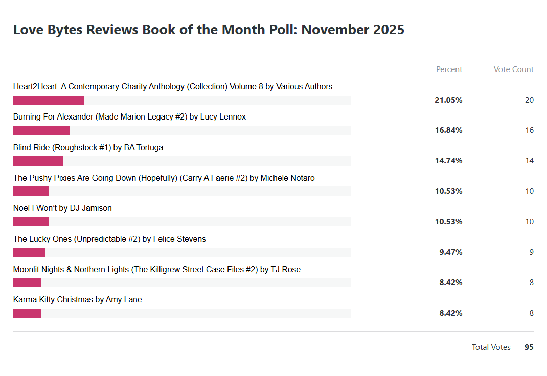The image size is (547, 376).
Task: Select Noel I Won't by DJ Jamison
Action: 62,208
